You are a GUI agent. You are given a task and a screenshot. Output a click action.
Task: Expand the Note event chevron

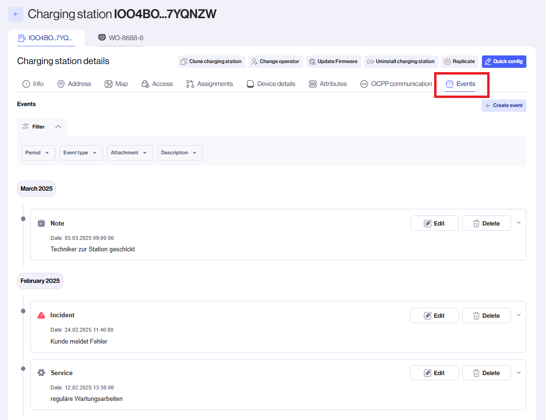click(518, 223)
